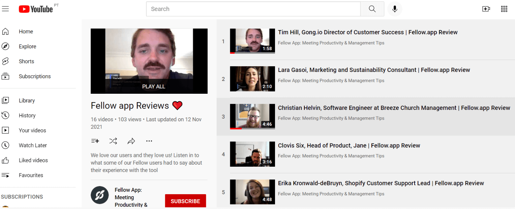Image resolution: width=515 pixels, height=209 pixels.
Task: Click the Subscriptions sidebar icon
Action: [5, 76]
